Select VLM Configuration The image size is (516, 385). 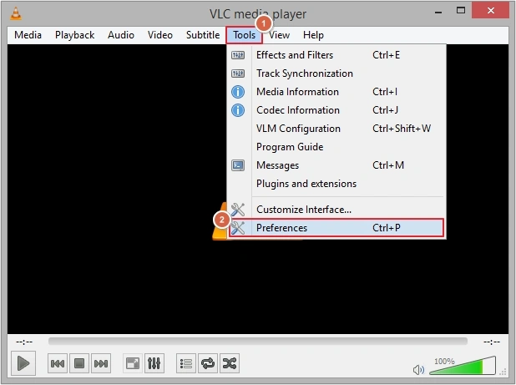336,129
